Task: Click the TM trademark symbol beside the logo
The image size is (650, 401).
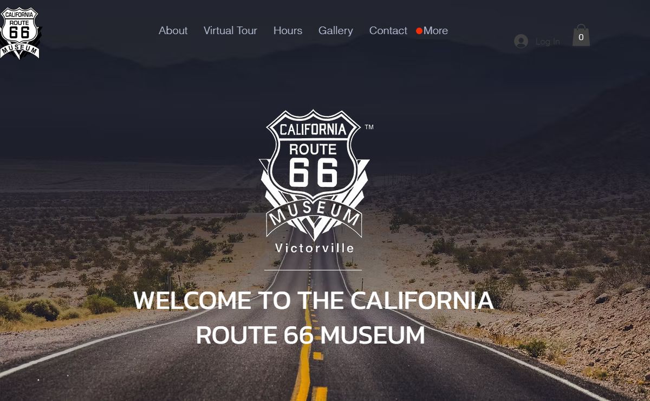Action: tap(369, 127)
